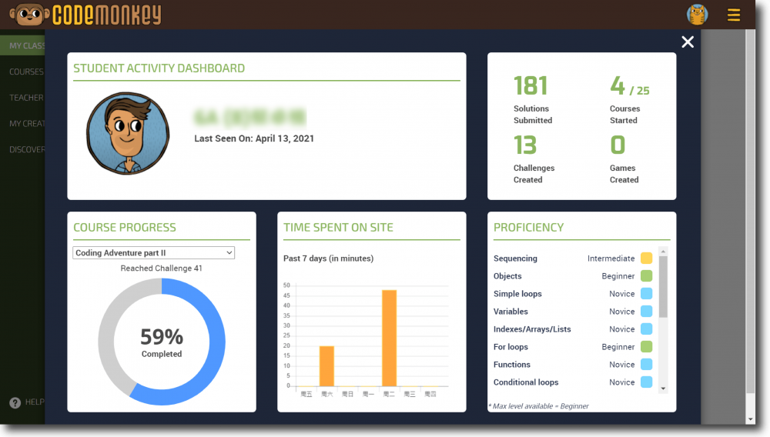Image resolution: width=770 pixels, height=437 pixels.
Task: Click the Functions row label
Action: pos(512,364)
